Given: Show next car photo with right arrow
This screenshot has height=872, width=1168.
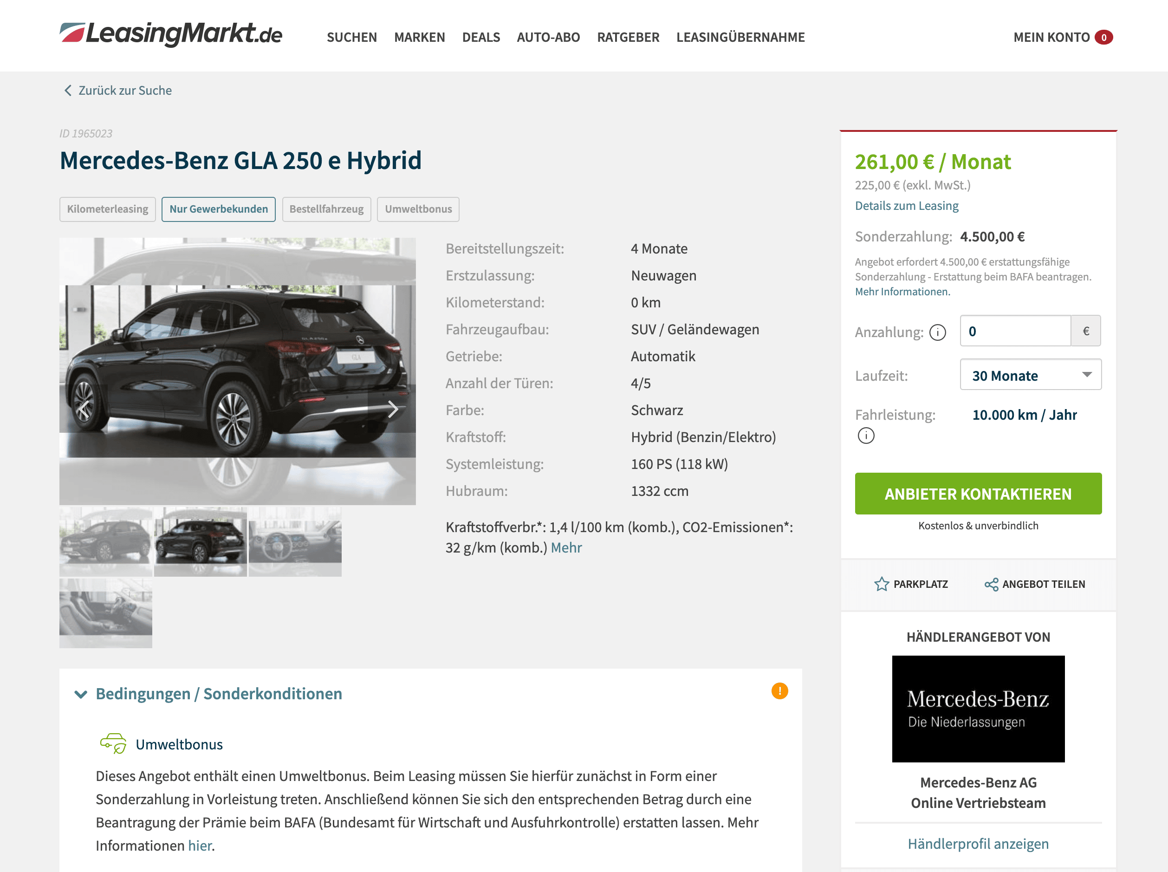Looking at the screenshot, I should (x=392, y=409).
